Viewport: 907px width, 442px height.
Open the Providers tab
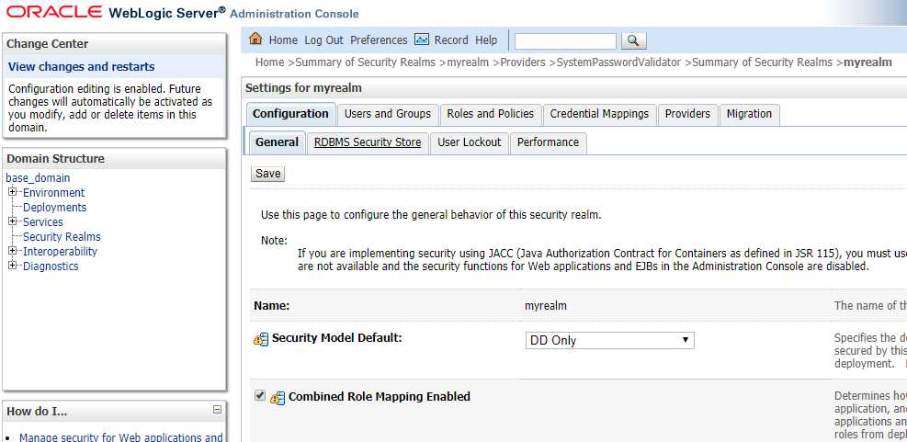687,114
